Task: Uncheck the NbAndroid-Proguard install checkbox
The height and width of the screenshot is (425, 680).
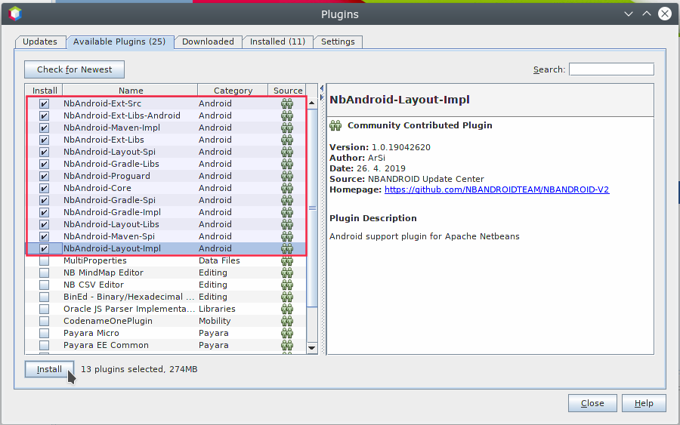Action: (x=44, y=176)
